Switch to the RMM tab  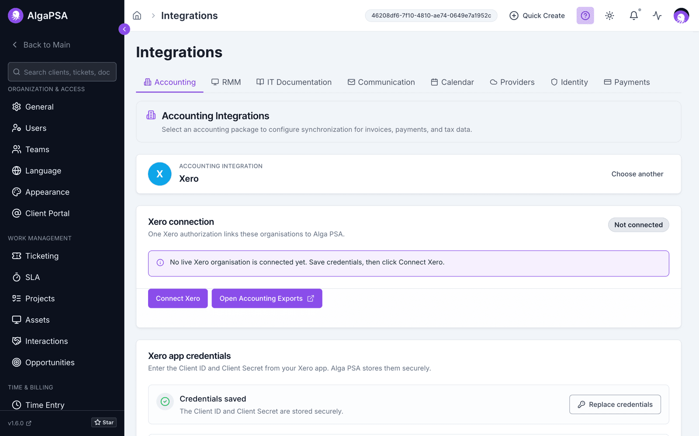(x=226, y=82)
